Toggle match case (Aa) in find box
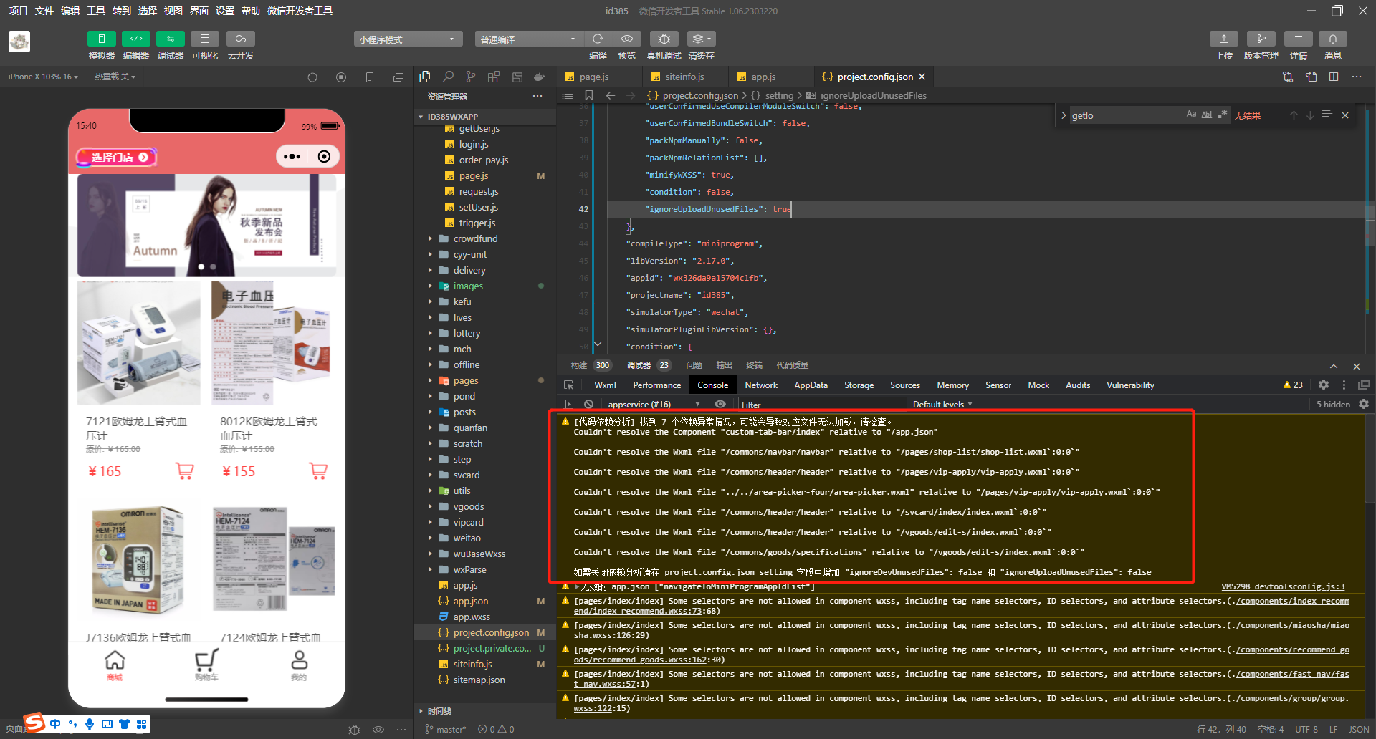Screen dimensions: 1376x739 [x=1191, y=115]
